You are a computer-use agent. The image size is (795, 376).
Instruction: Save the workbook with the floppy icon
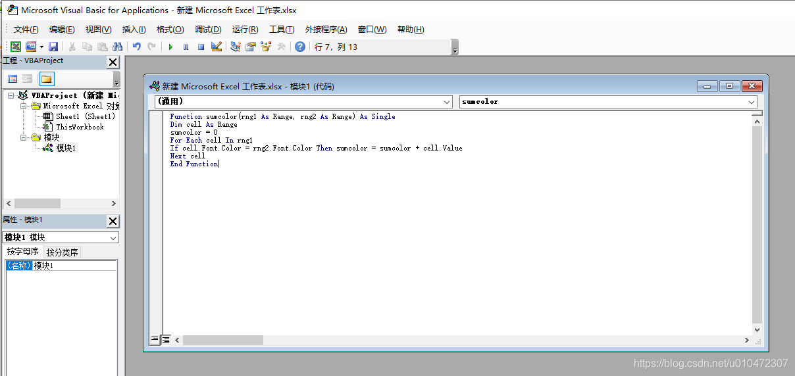[53, 47]
